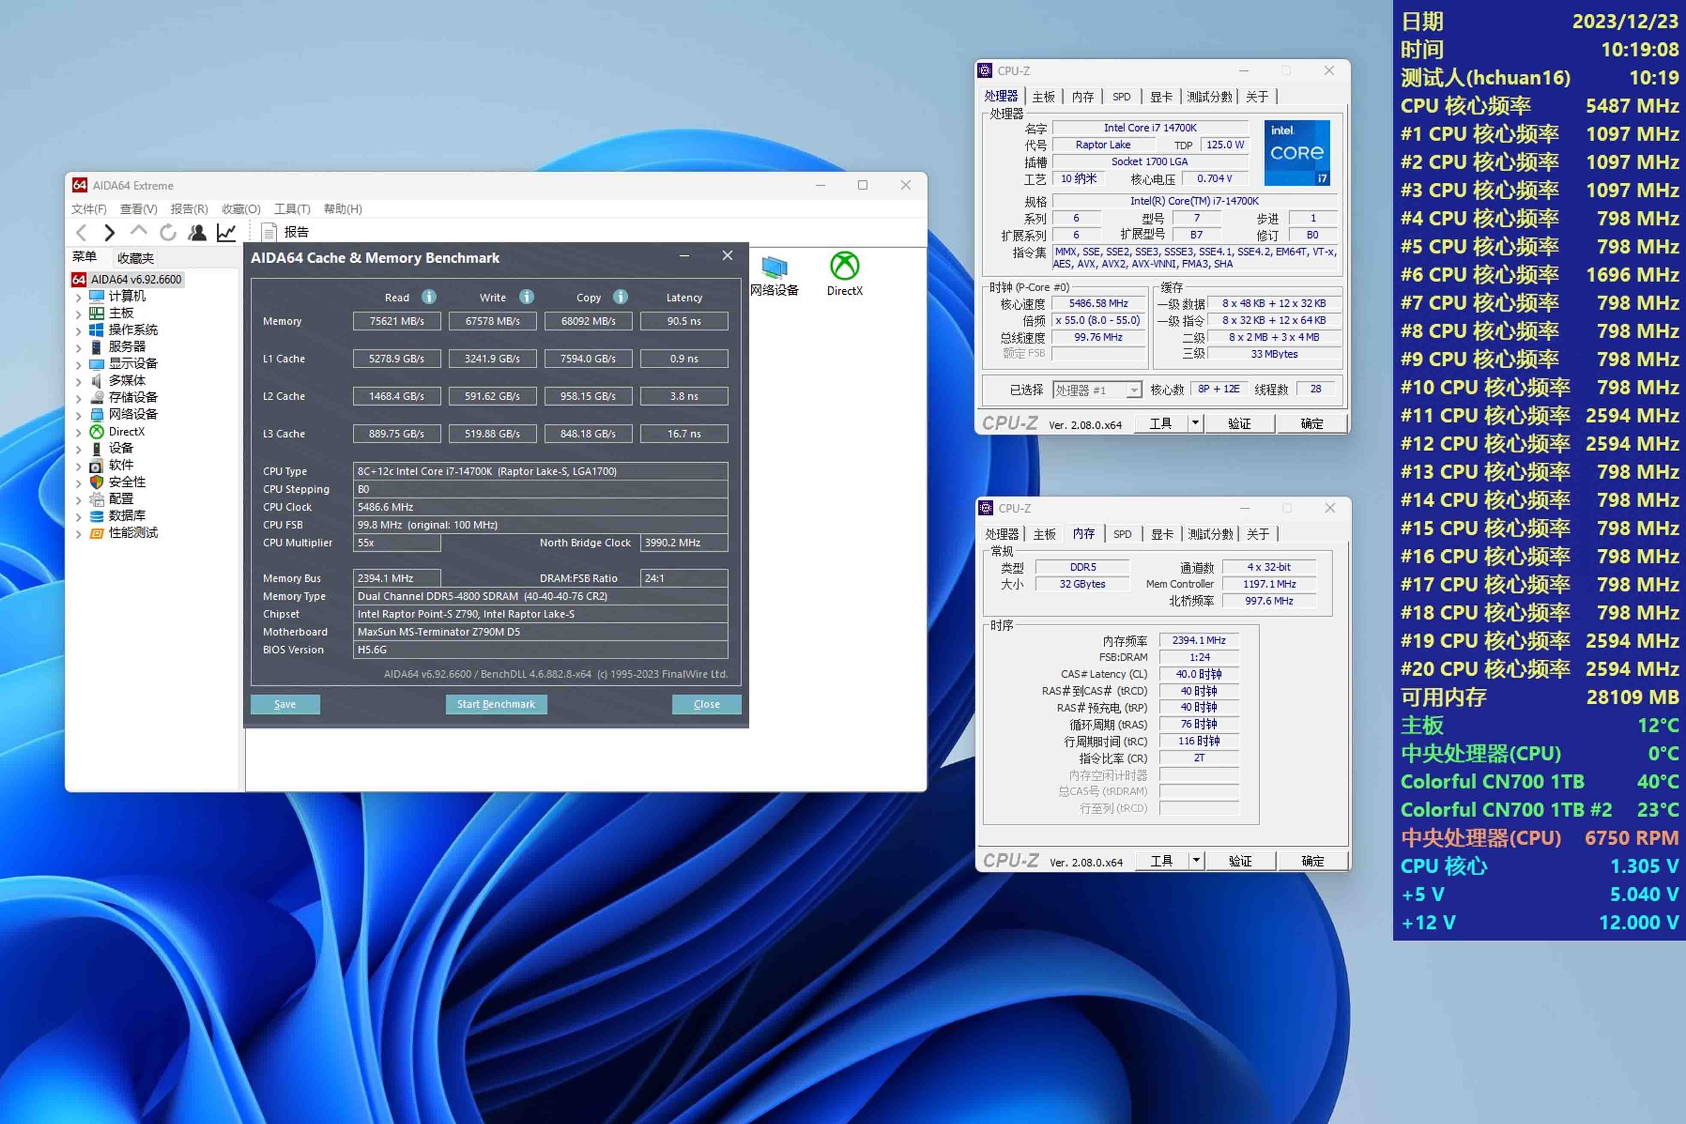Click the Intel Core i7 logo in CPU-Z
The width and height of the screenshot is (1686, 1124).
pos(1297,152)
